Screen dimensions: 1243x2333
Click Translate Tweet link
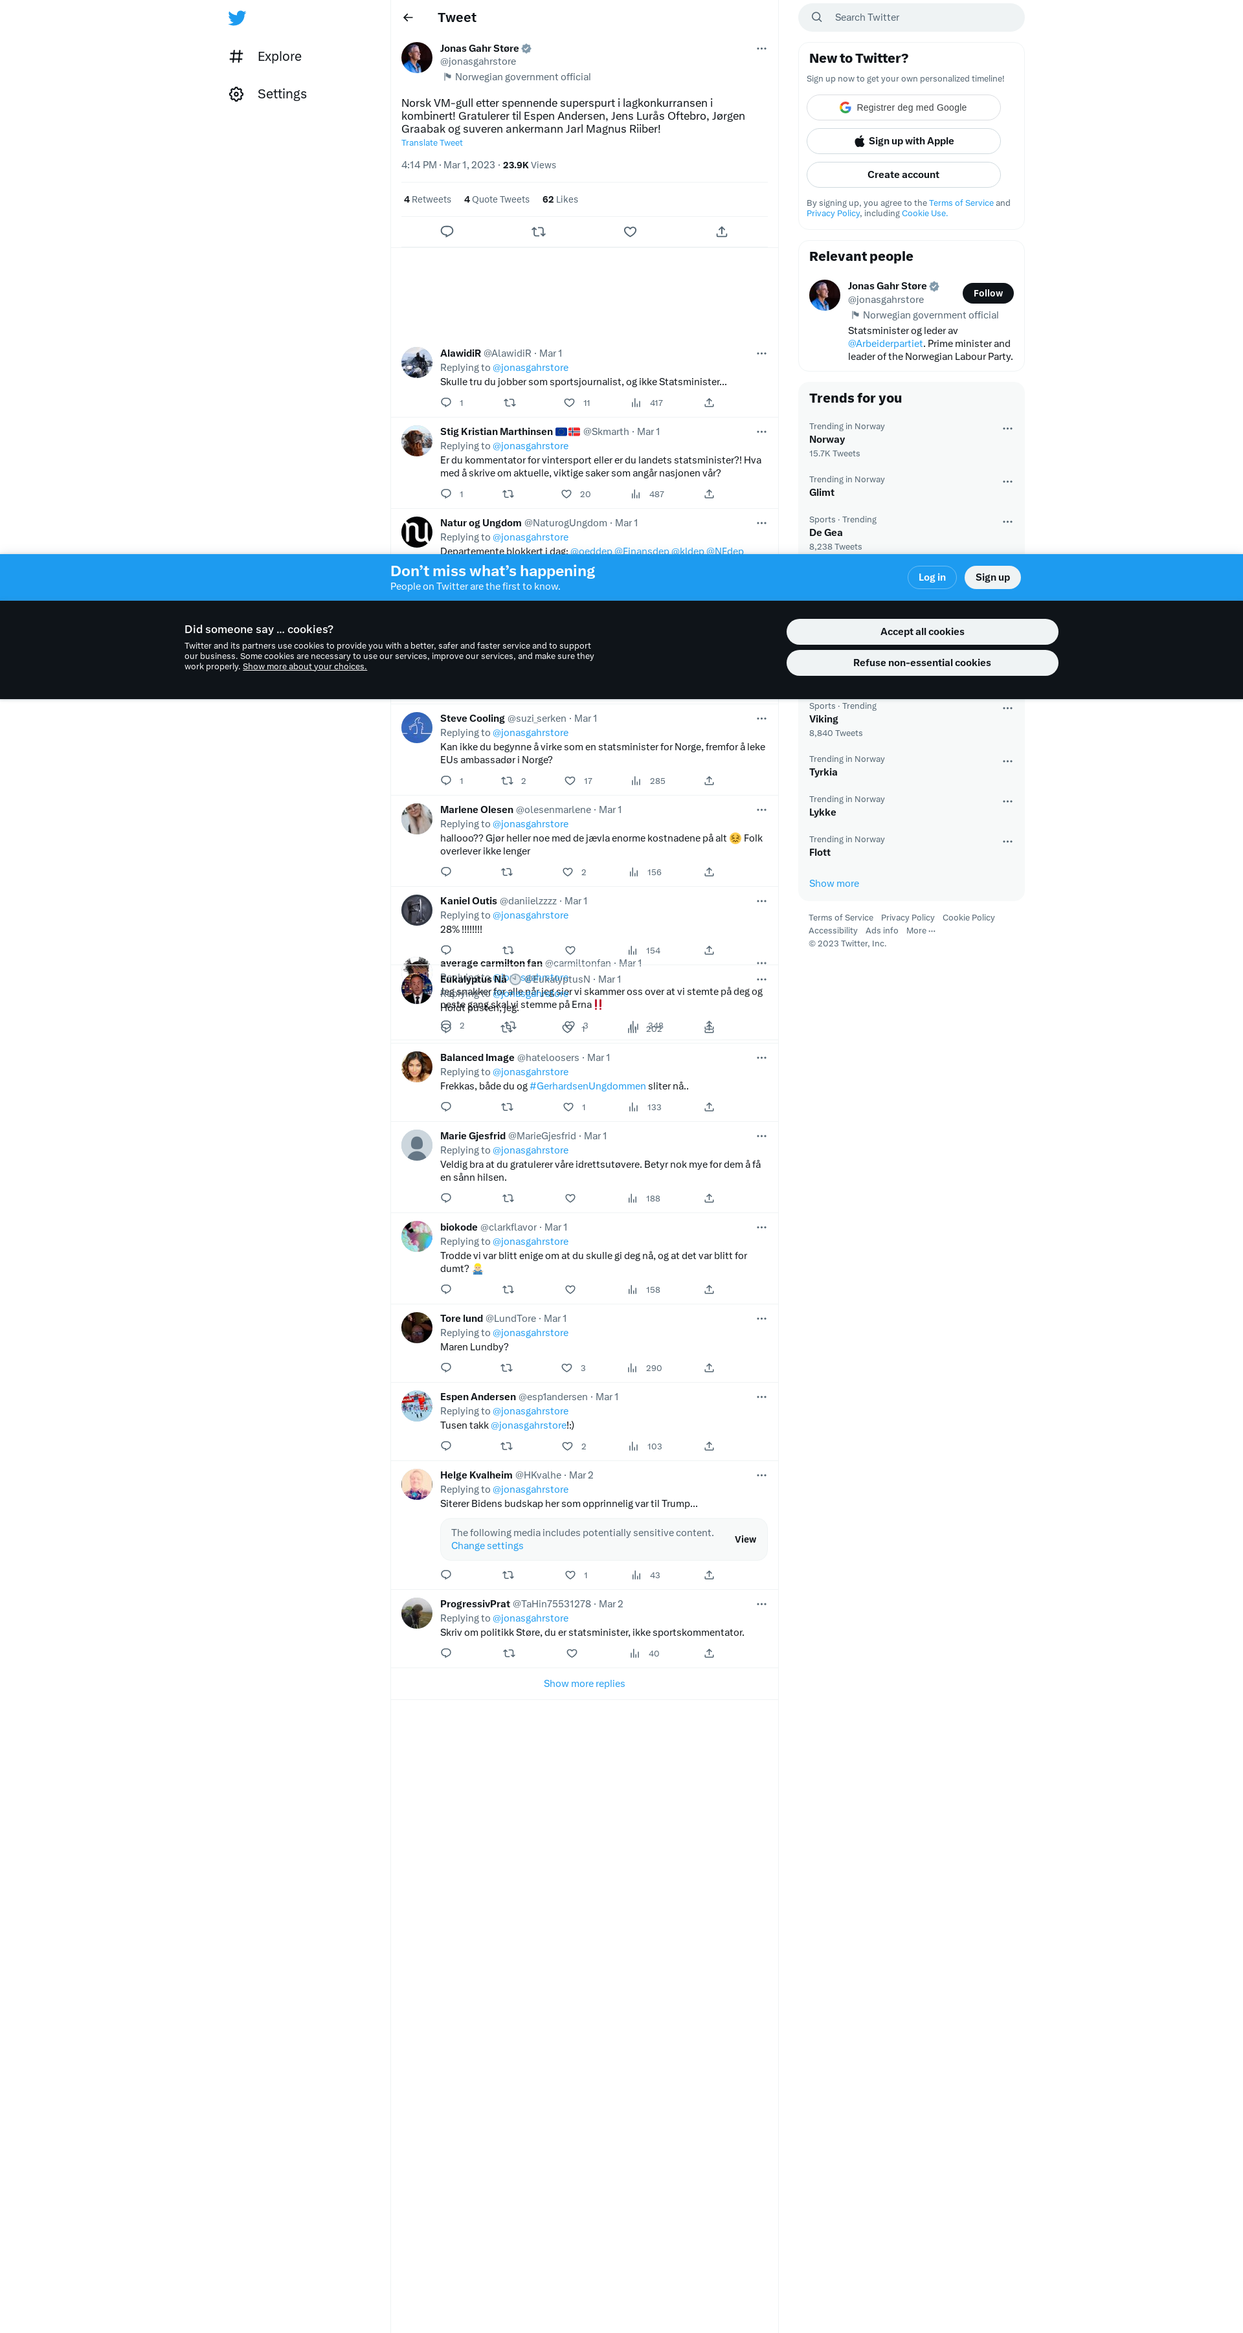click(x=432, y=143)
